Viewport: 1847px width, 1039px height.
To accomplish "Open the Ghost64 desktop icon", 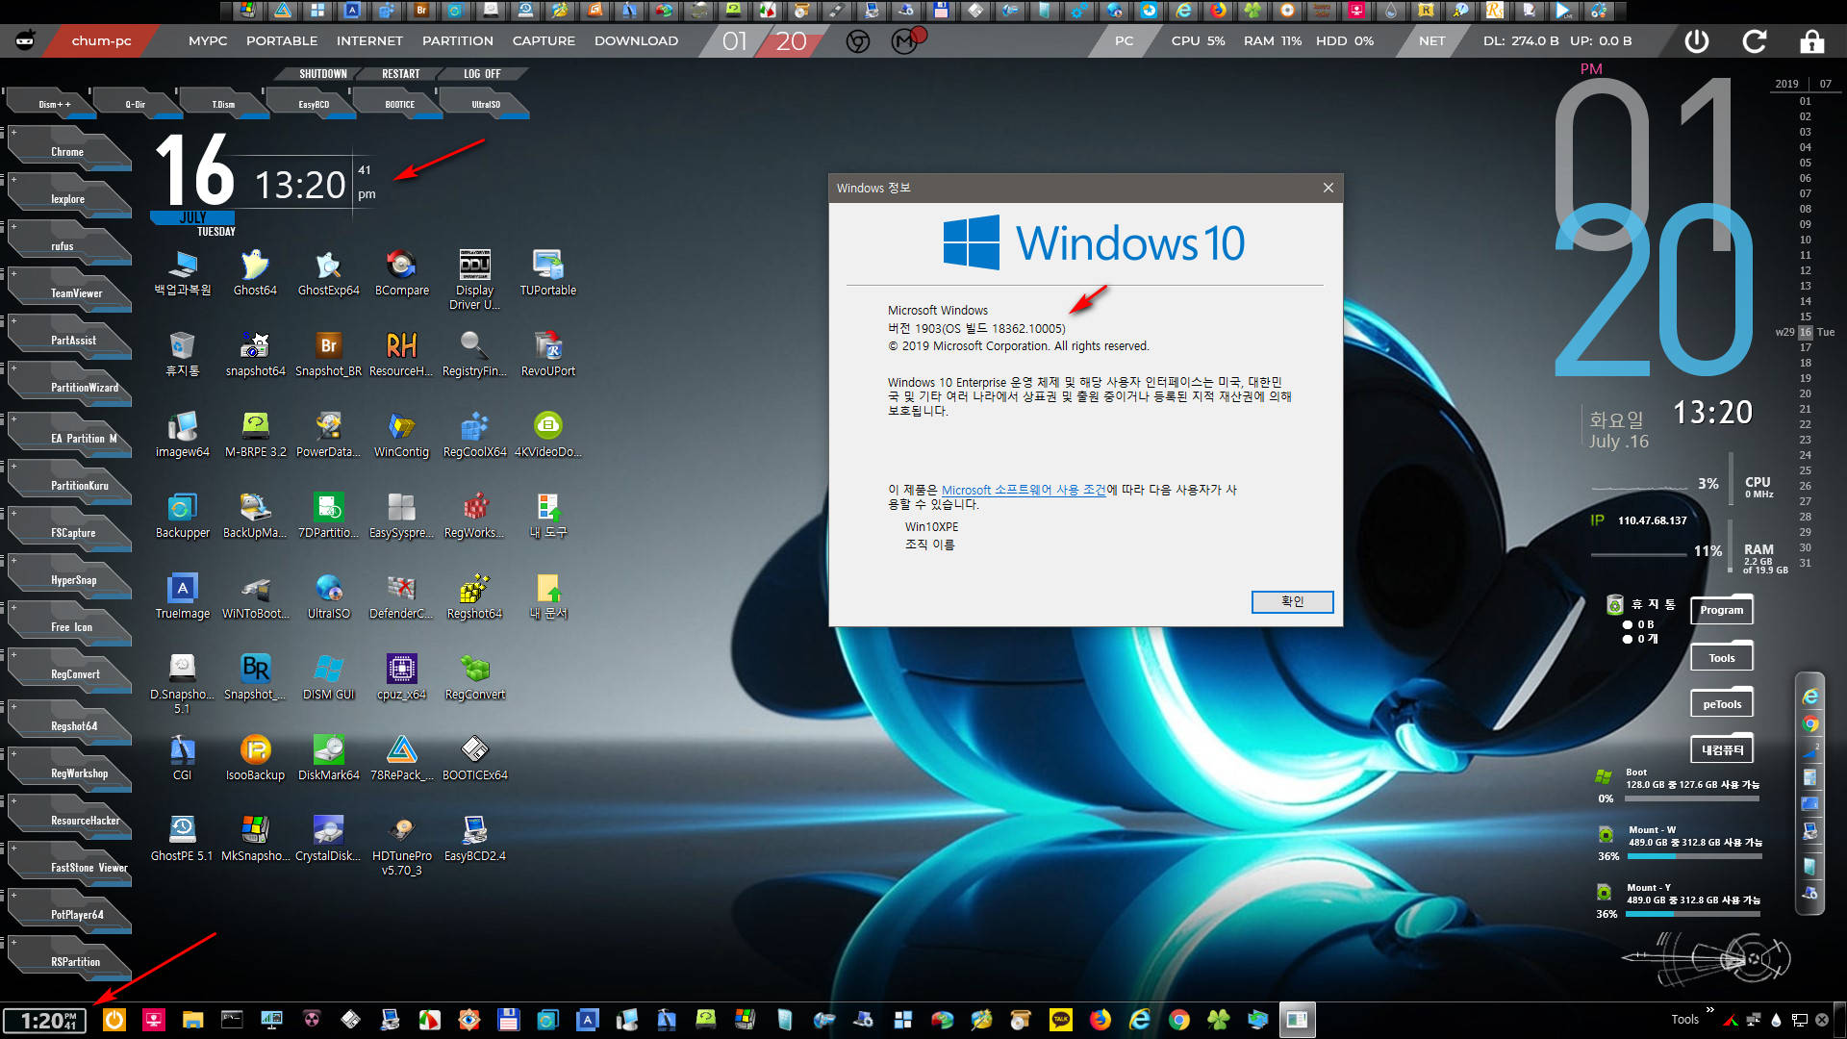I will pos(255,272).
